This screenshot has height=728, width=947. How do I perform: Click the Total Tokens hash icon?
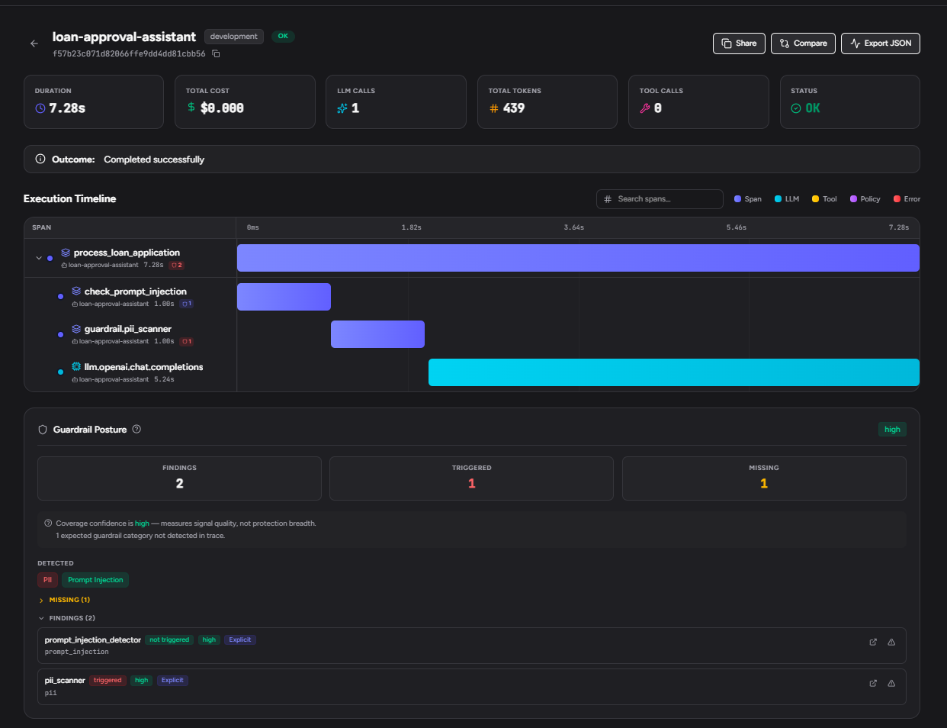[x=494, y=108]
